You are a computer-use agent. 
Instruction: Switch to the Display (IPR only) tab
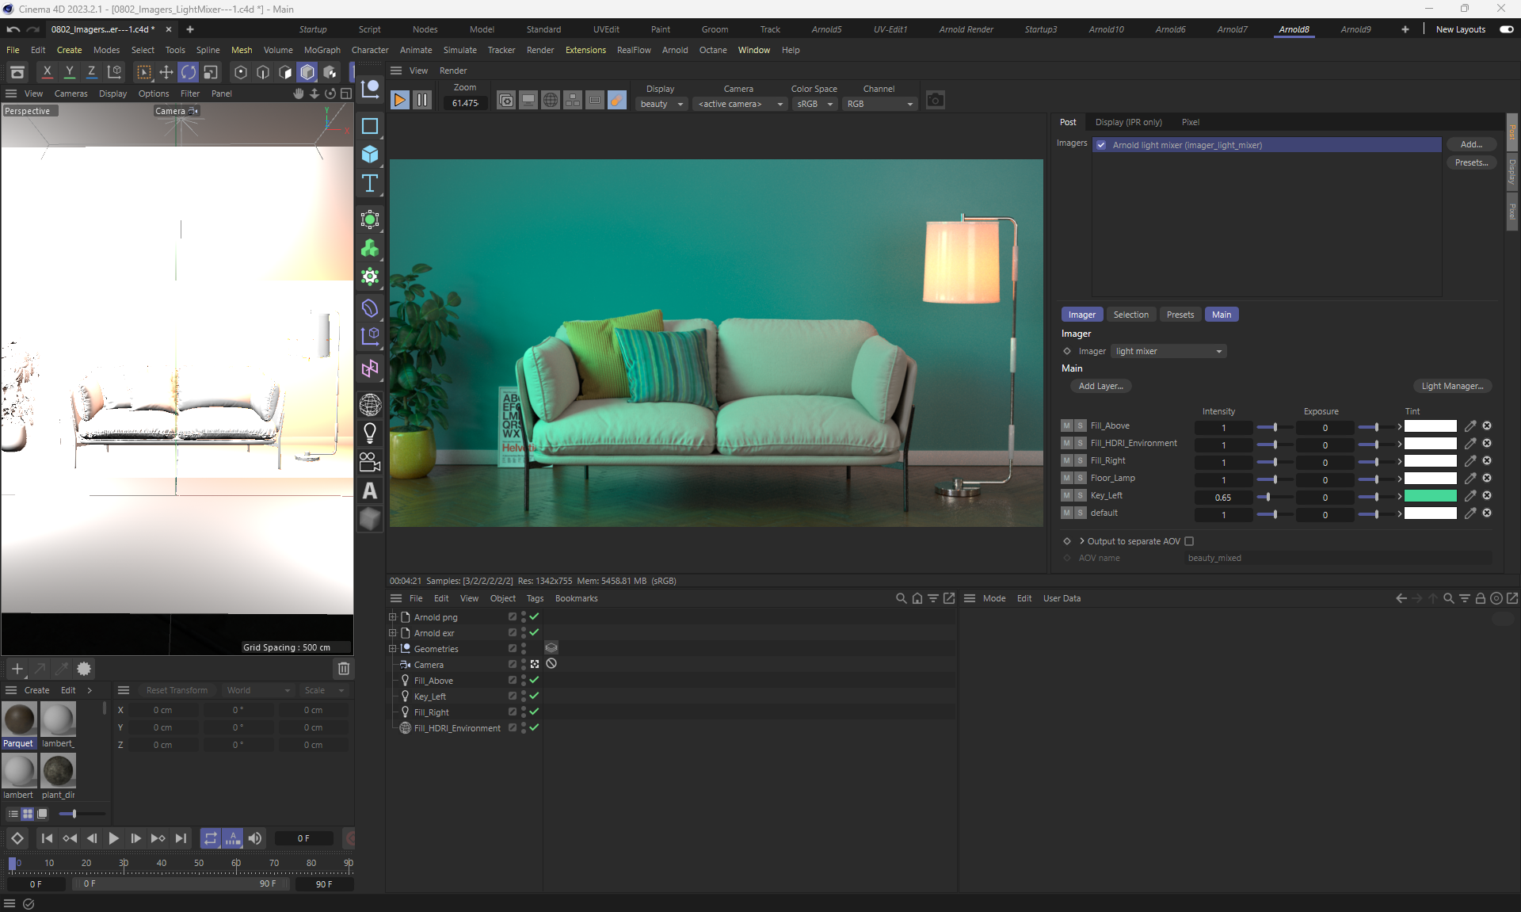[x=1128, y=122]
